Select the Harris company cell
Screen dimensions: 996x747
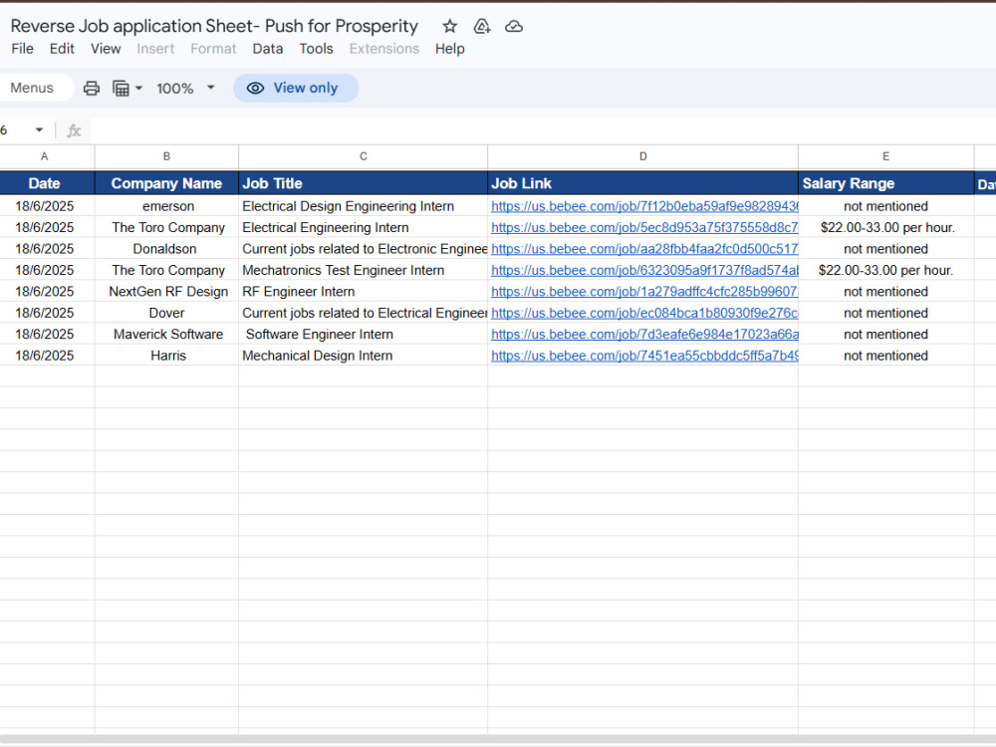(166, 356)
